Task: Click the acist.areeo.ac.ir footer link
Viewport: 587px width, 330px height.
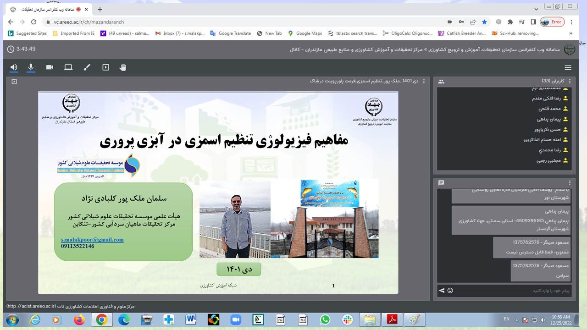Action: [x=31, y=306]
